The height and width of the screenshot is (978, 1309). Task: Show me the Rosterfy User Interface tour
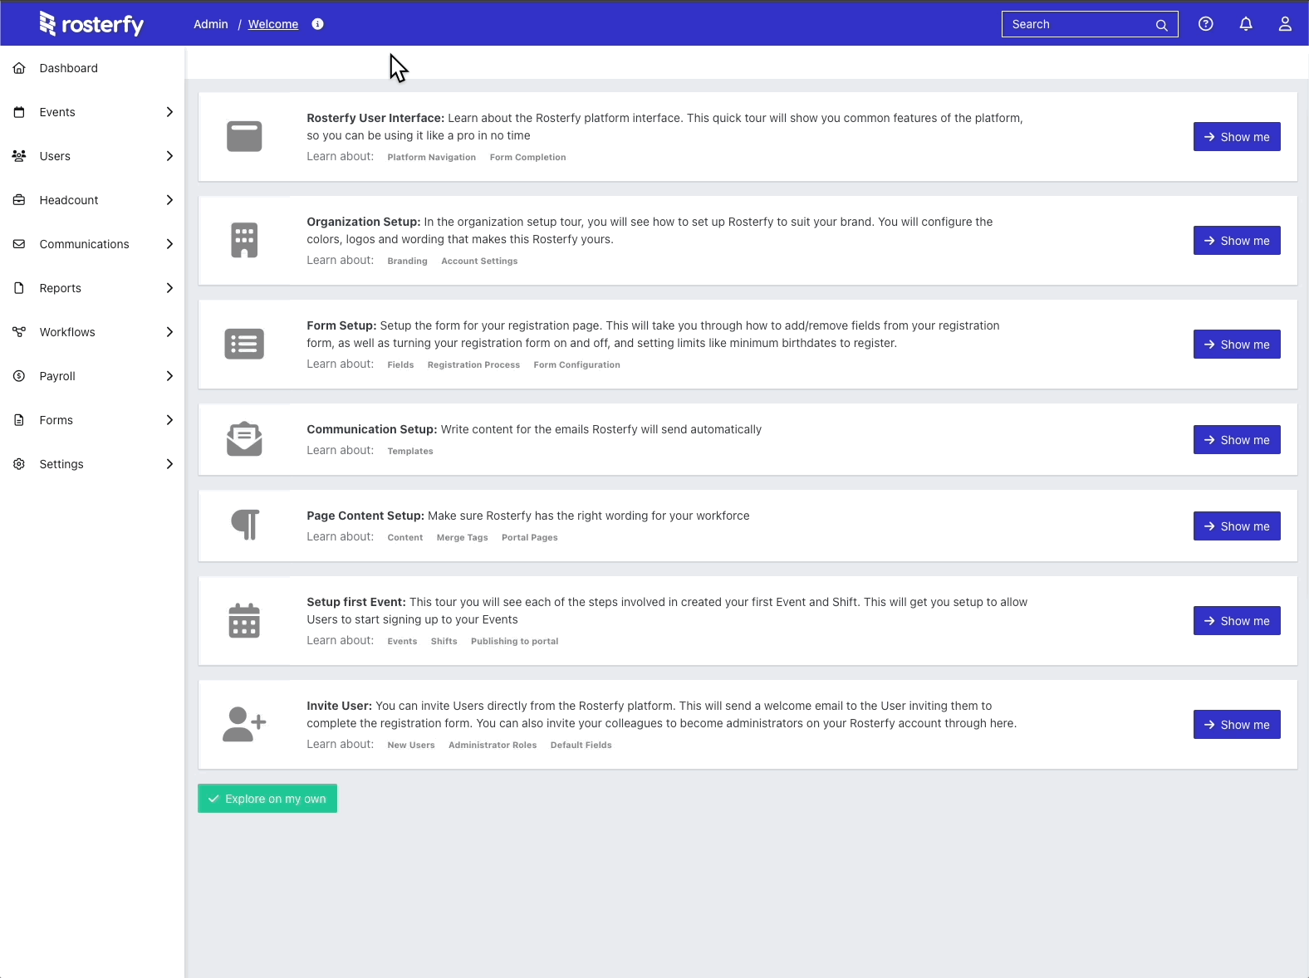pos(1237,137)
